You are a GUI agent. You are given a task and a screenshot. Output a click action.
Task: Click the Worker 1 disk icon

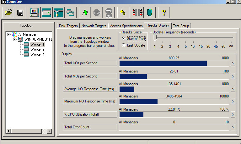[x=26, y=44]
